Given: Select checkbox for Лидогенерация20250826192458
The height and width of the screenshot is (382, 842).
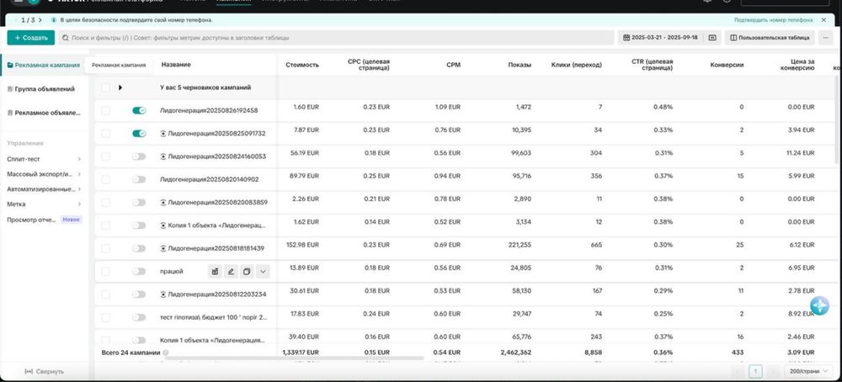Looking at the screenshot, I should 106,110.
